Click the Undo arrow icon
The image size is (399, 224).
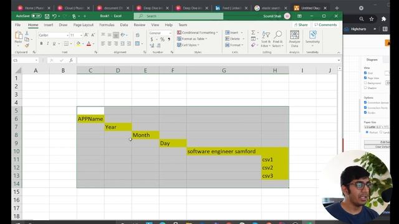(54, 16)
